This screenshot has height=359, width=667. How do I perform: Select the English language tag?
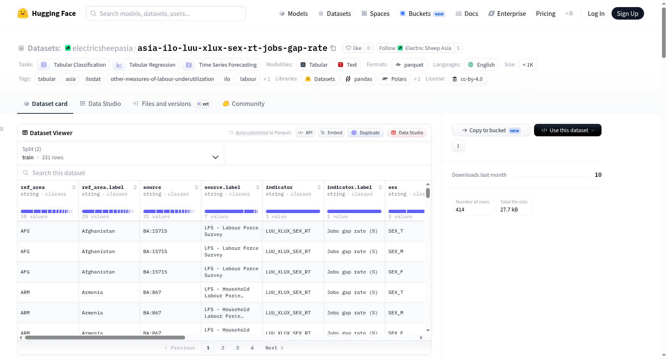coord(481,65)
